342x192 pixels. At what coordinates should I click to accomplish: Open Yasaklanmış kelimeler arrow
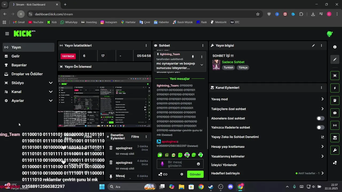click(322, 156)
